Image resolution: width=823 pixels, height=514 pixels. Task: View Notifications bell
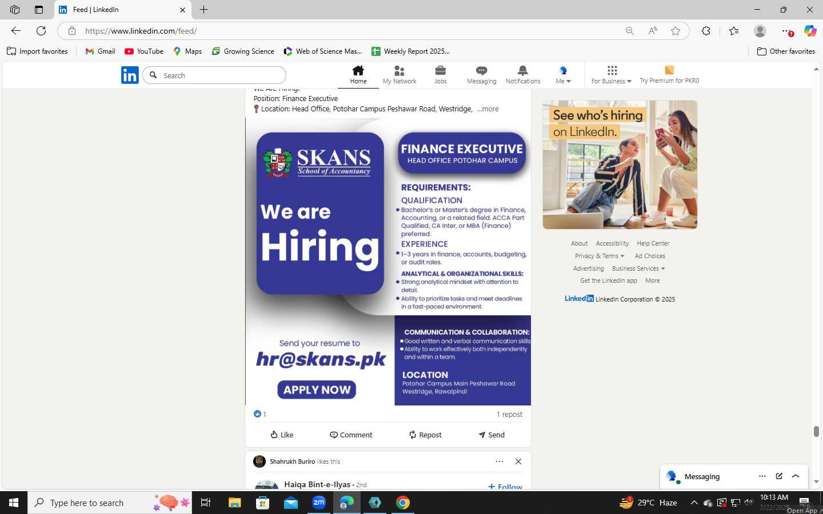coord(523,75)
